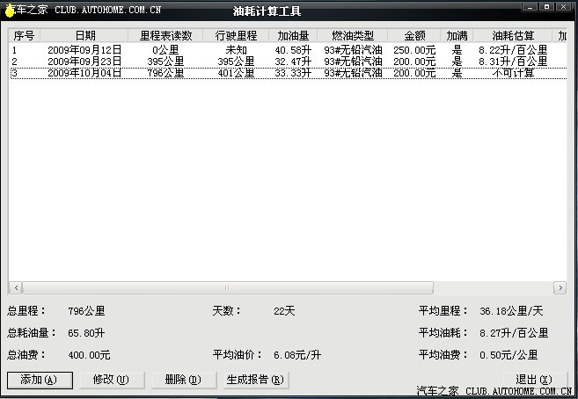Viewport: 578px width, 399px height.
Task: Minimize the fuel calculator window
Action: (x=530, y=7)
